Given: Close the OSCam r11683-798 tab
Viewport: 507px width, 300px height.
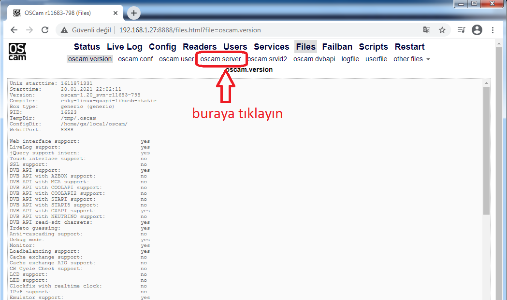Looking at the screenshot, I should pos(116,13).
